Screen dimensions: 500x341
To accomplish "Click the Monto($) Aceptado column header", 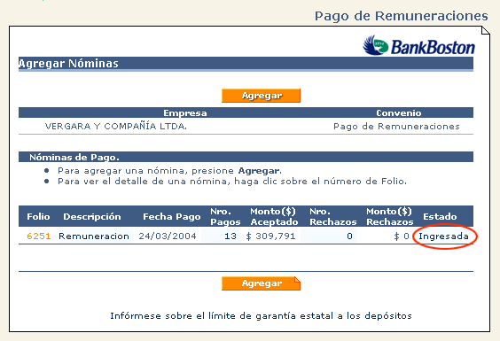I will [274, 217].
